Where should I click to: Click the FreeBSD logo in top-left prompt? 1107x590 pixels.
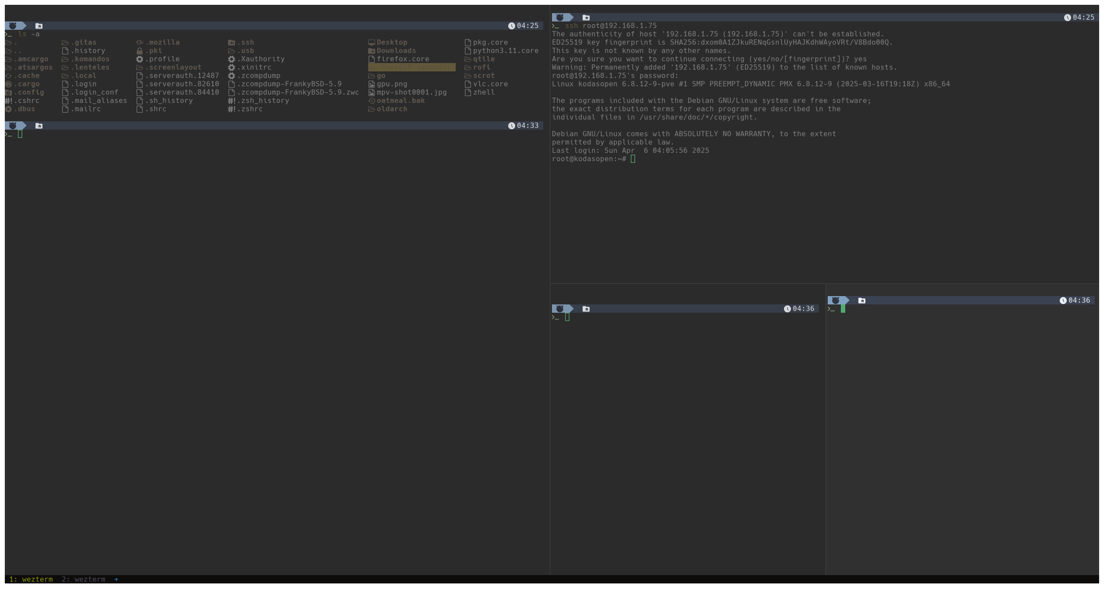pyautogui.click(x=13, y=26)
